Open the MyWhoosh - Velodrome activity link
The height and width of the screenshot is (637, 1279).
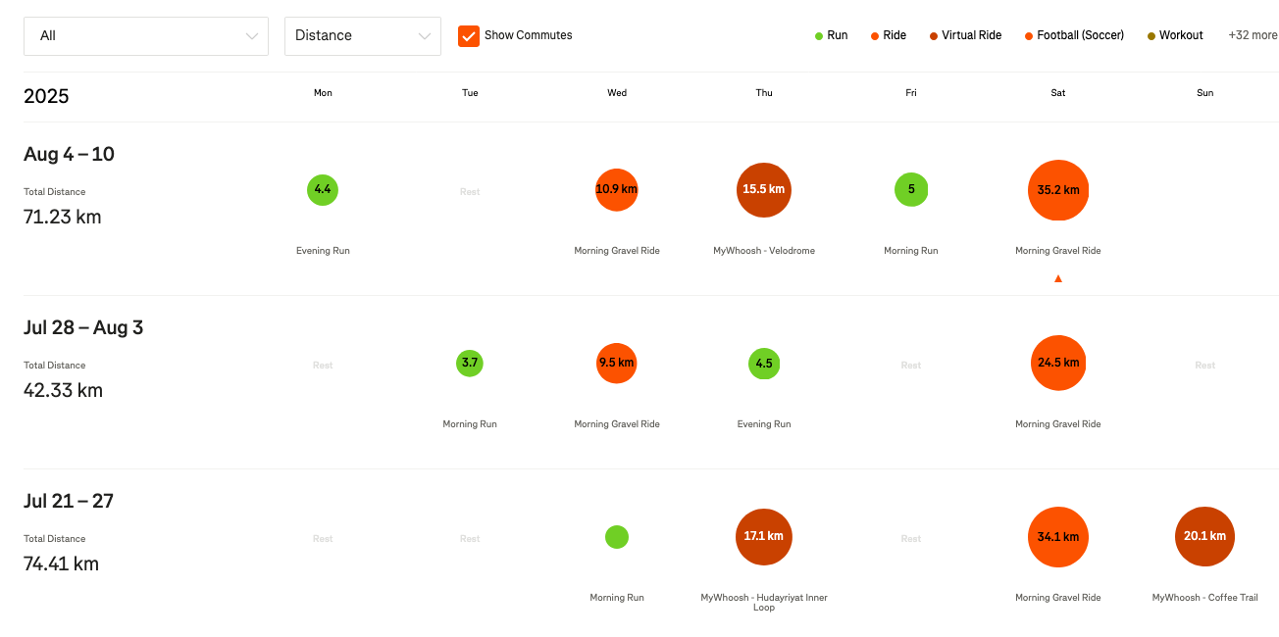(x=763, y=251)
